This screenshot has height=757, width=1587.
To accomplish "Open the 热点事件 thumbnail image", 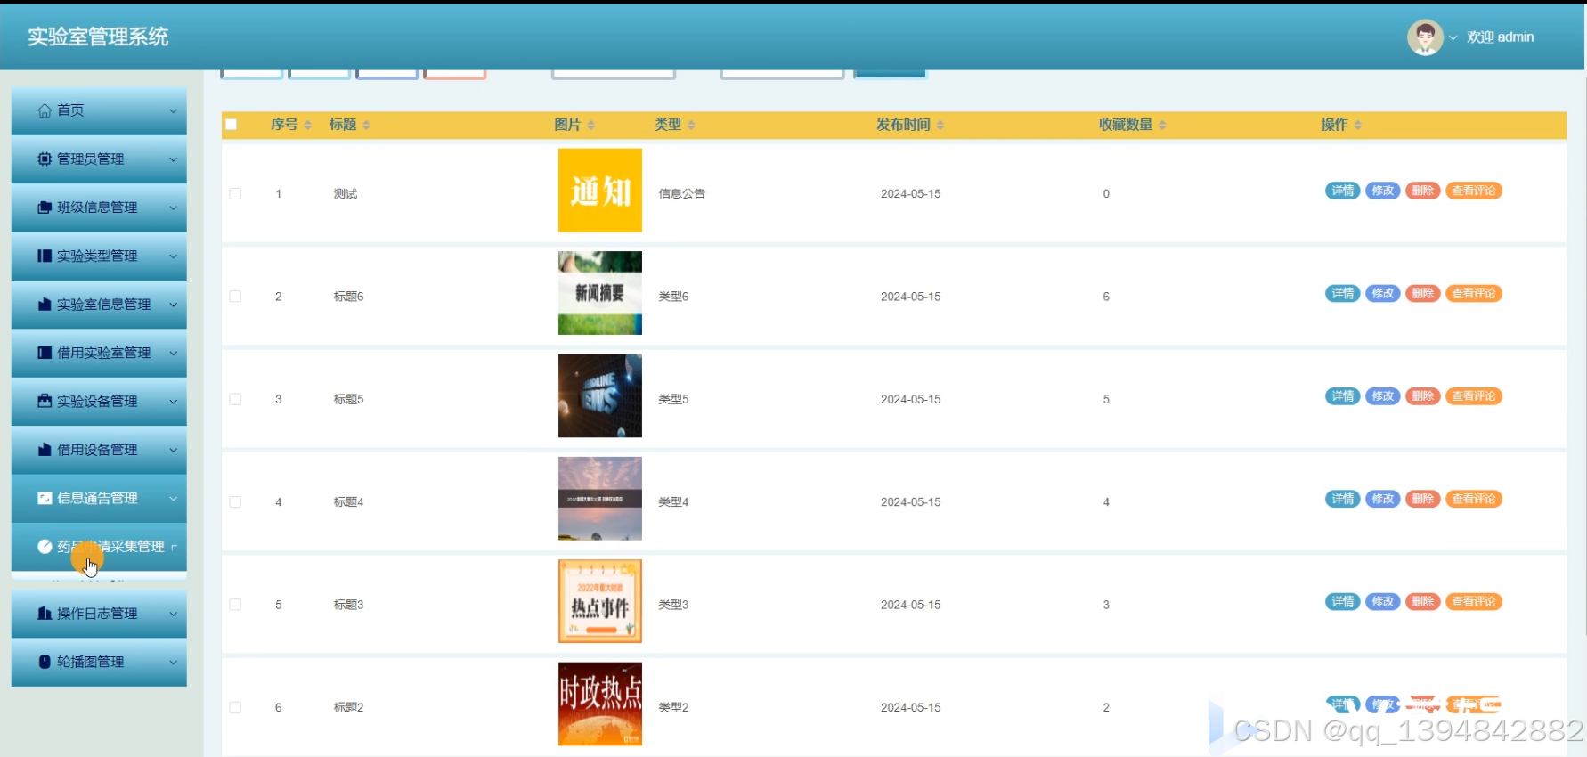I will (600, 601).
